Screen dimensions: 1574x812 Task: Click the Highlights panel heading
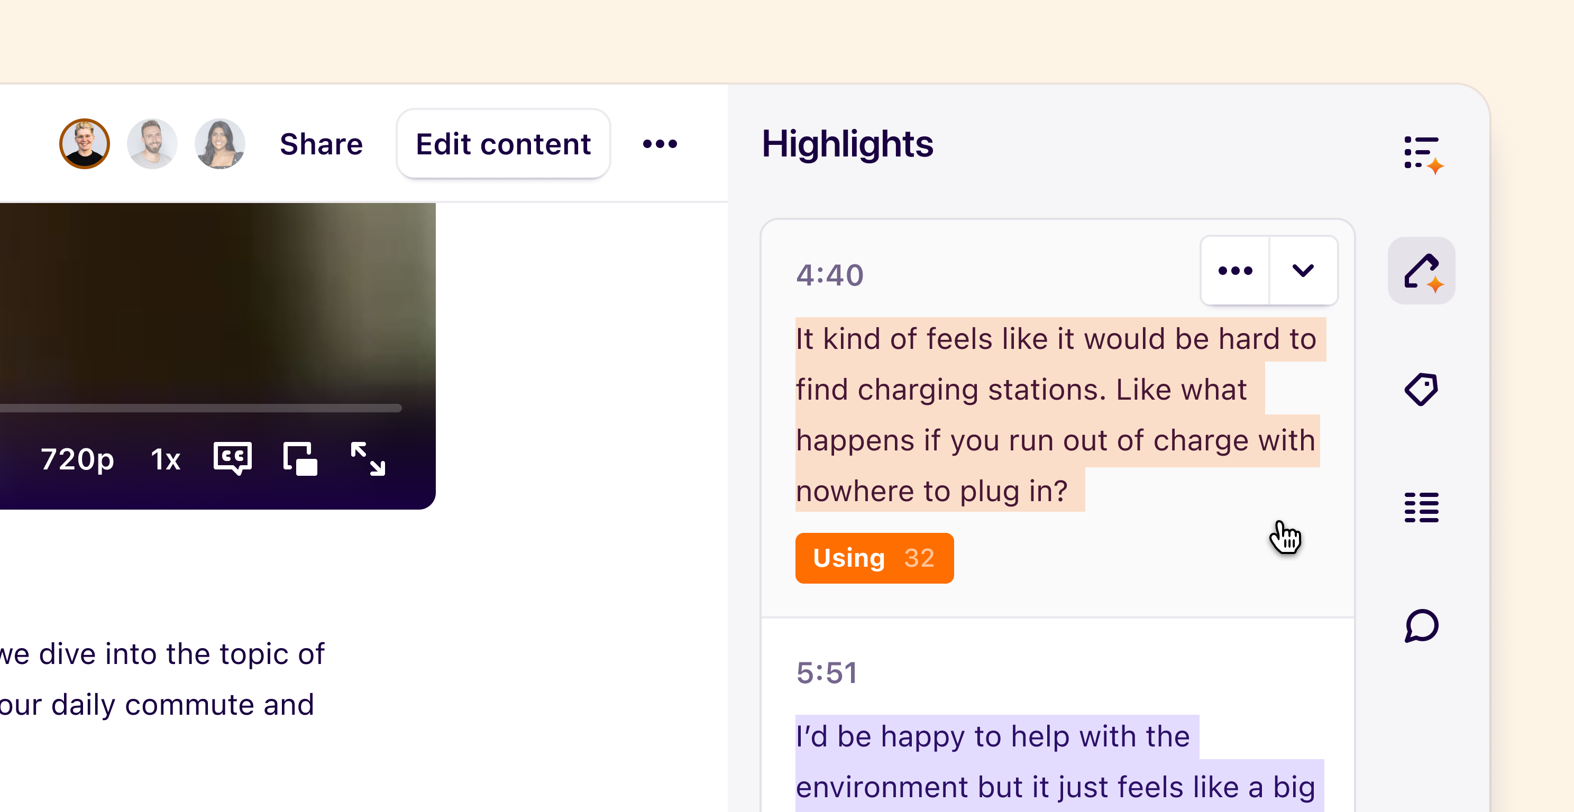point(848,145)
